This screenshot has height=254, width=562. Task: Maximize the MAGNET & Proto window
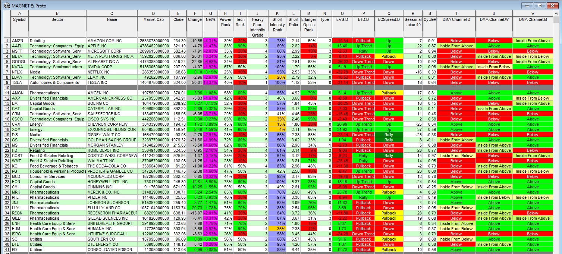click(539, 6)
